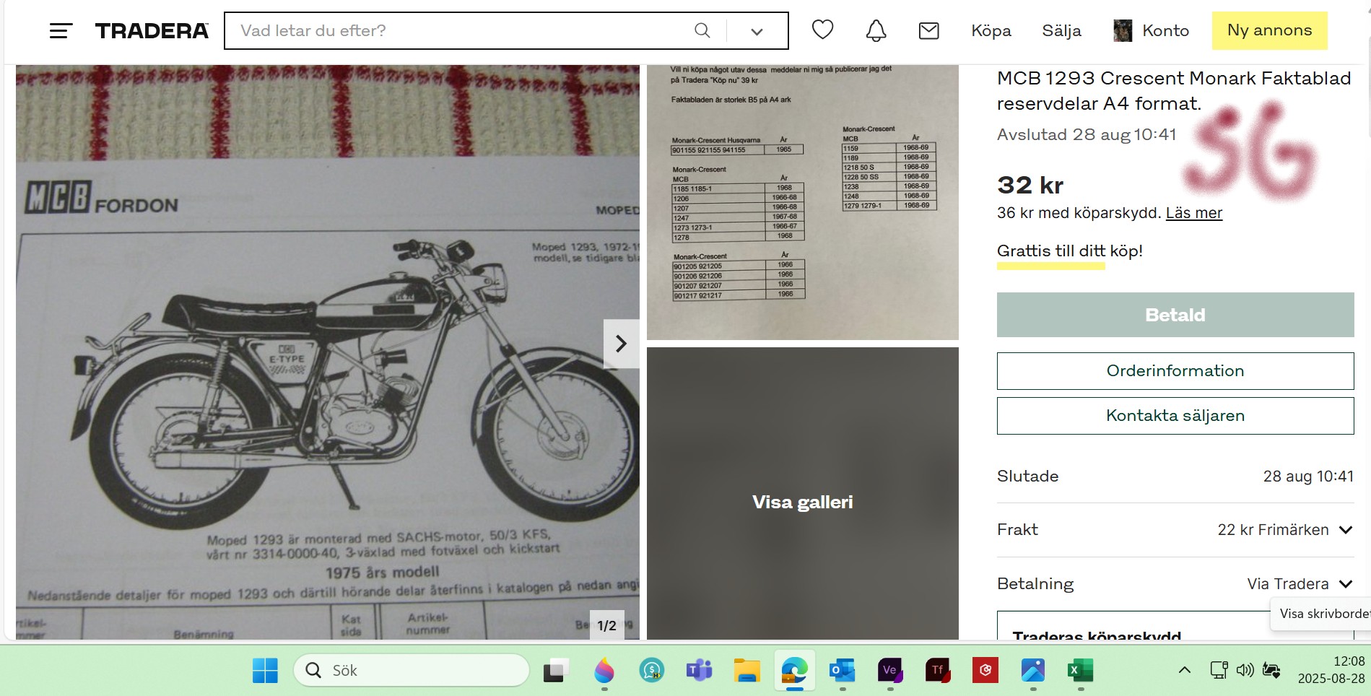Open the sync status tray icon

1271,671
